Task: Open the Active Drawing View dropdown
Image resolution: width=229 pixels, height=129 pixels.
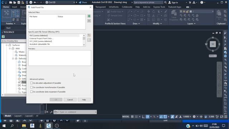Action: click(14, 41)
